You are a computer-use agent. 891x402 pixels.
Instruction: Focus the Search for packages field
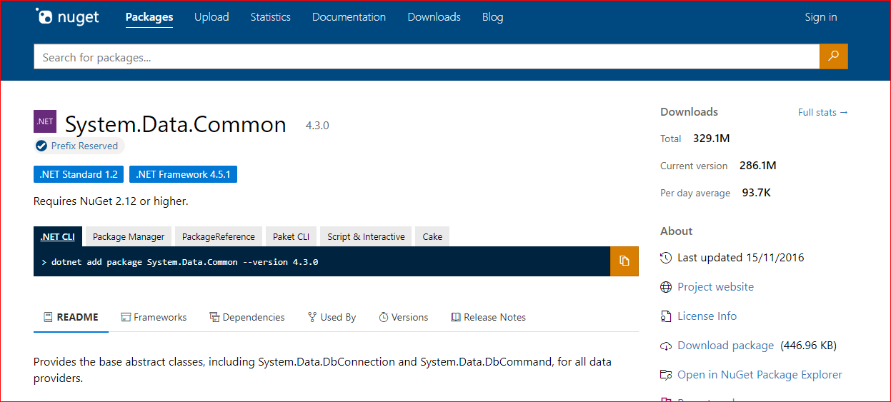pos(427,57)
